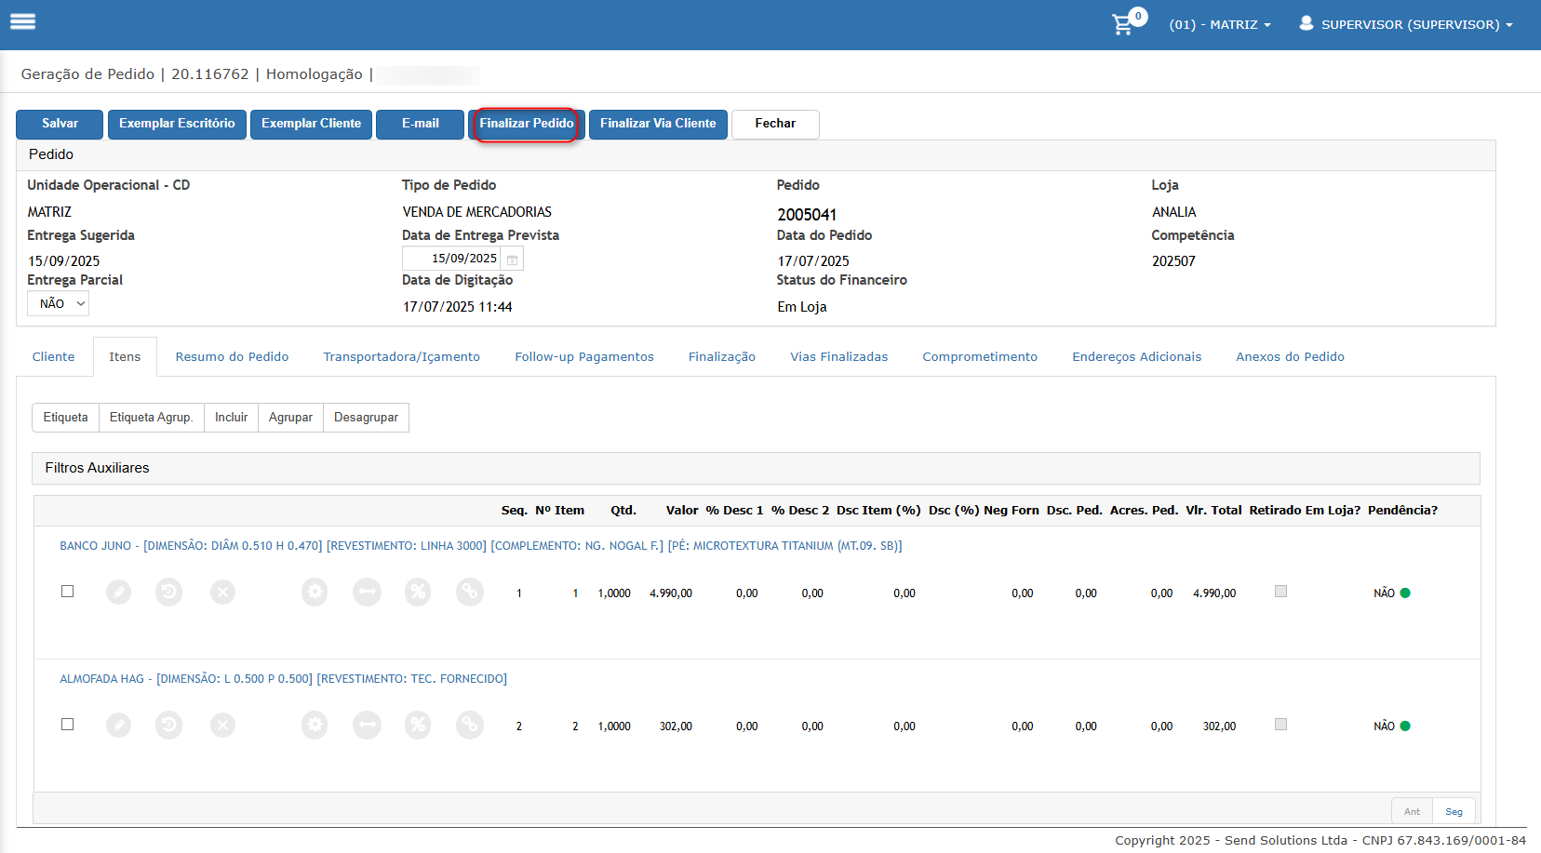Click the gear settings icon for BANCO JUNO

[x=315, y=592]
